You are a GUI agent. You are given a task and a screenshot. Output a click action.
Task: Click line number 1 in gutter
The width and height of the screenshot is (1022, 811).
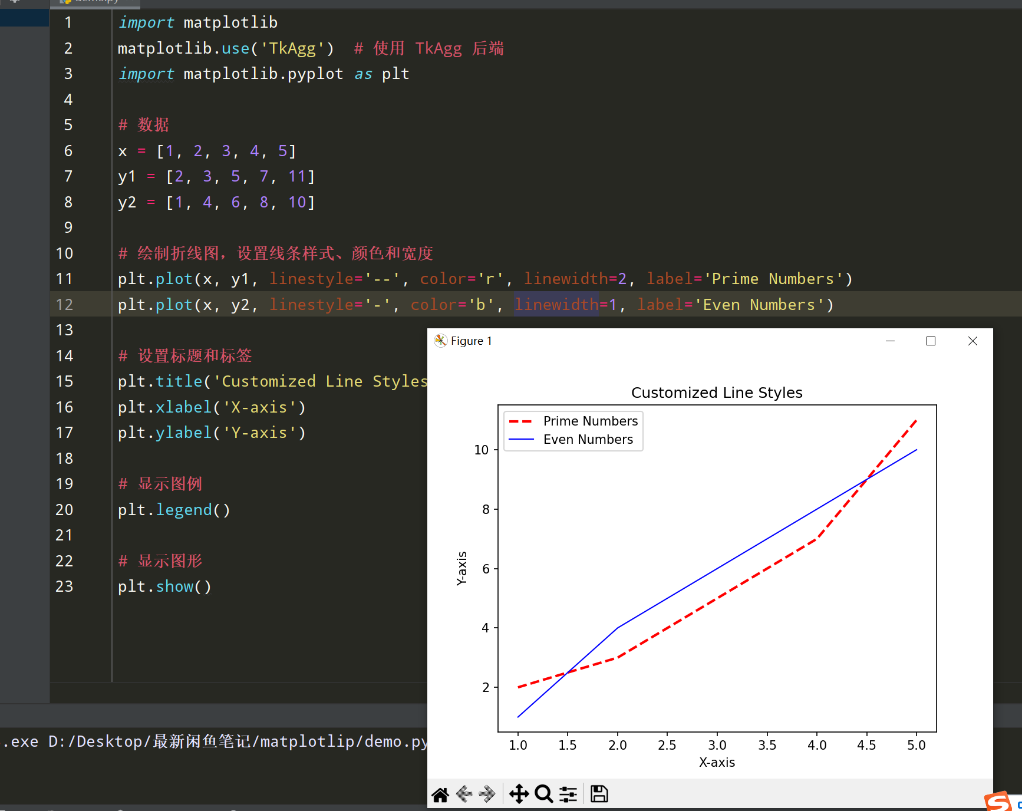pos(68,22)
